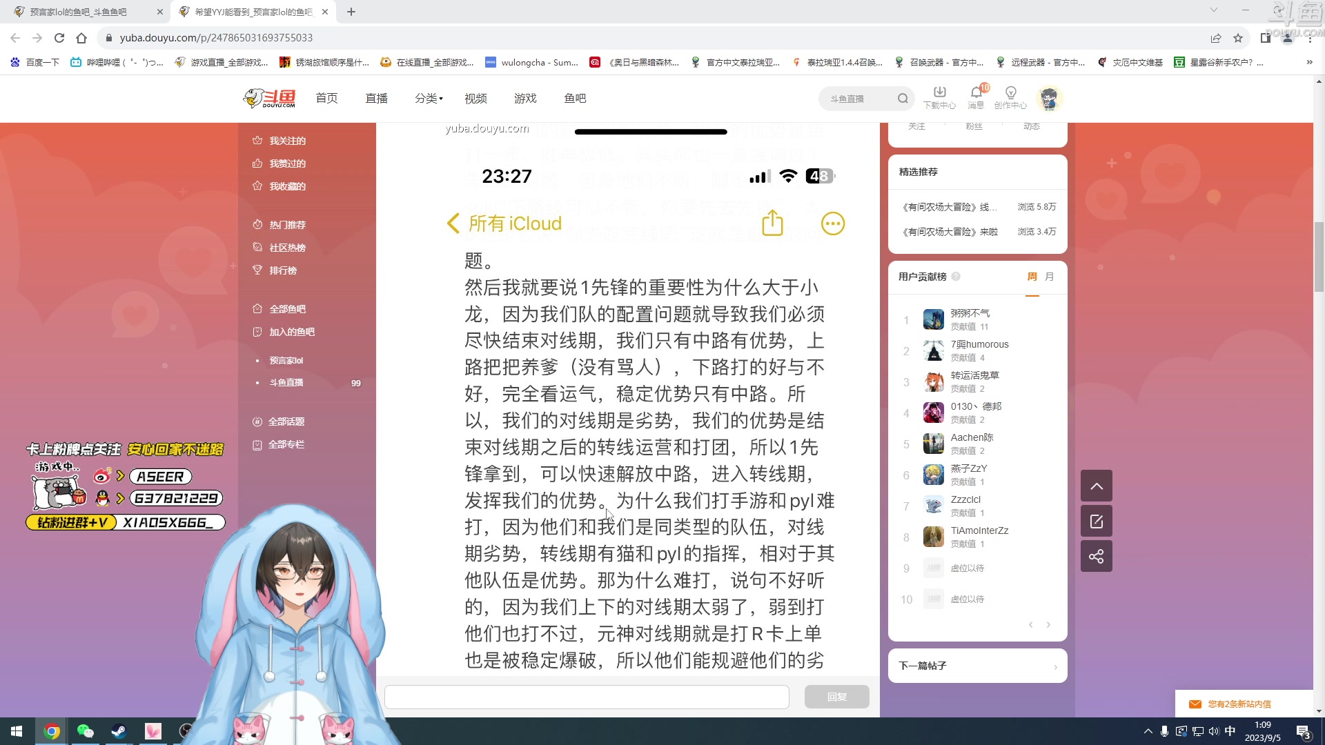This screenshot has width=1325, height=745.
Task: Click the browser address bar
Action: [x=649, y=38]
